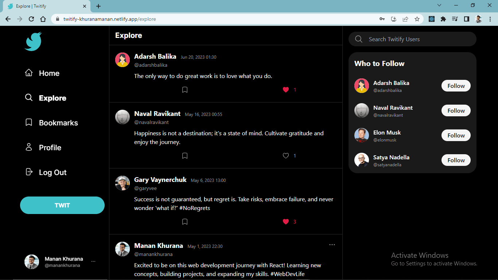Click the install app icon in address bar
The height and width of the screenshot is (280, 498).
point(394,19)
